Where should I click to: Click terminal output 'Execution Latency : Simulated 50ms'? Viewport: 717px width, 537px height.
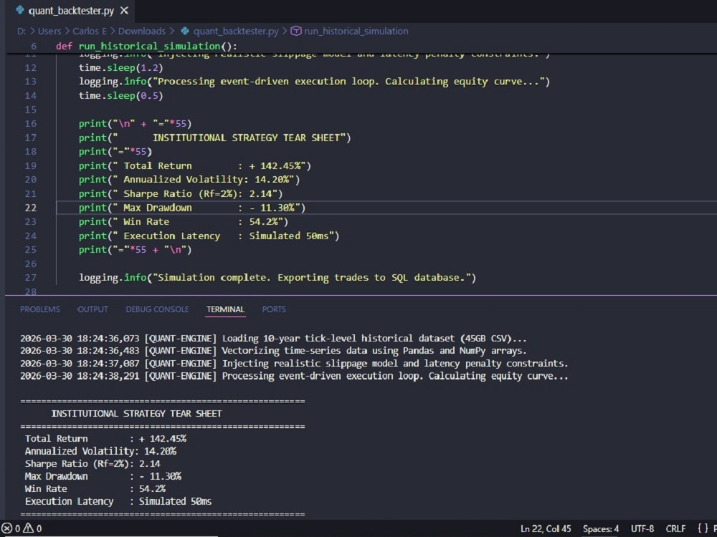coord(118,501)
